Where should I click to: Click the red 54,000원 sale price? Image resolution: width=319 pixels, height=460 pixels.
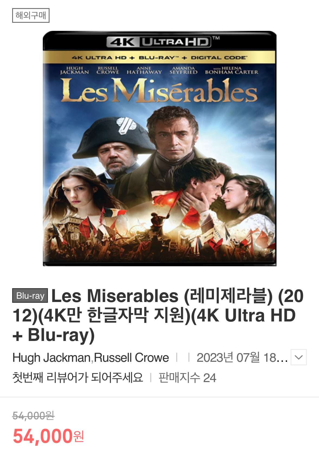(x=48, y=436)
